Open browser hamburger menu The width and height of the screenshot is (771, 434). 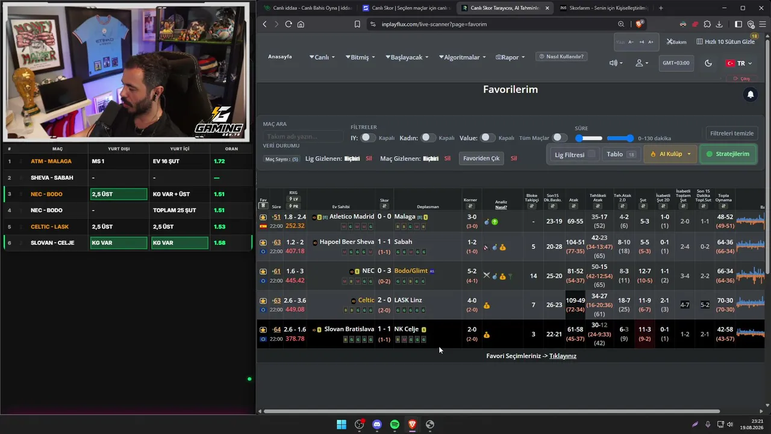pyautogui.click(x=763, y=24)
